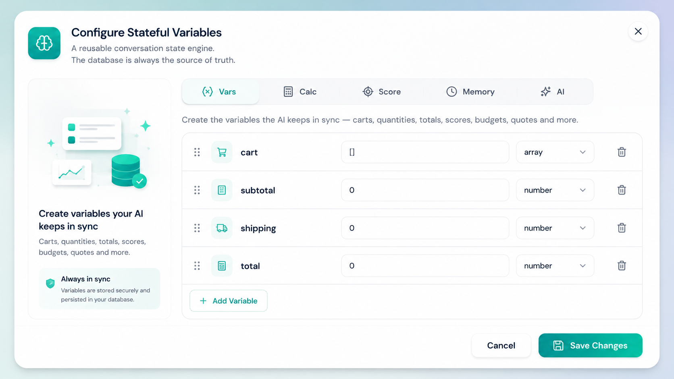Close the Configure Stateful Variables dialog

(x=638, y=31)
